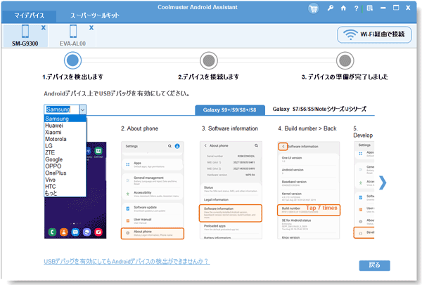Open the shopping cart purchase icon
The image size is (422, 285).
pos(313,8)
